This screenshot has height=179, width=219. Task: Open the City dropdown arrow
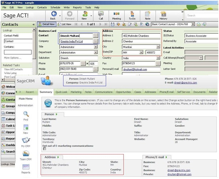[158, 47]
